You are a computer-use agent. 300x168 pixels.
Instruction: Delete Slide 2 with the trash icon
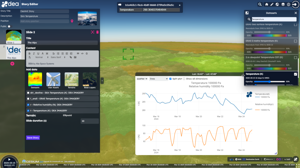click(x=98, y=32)
